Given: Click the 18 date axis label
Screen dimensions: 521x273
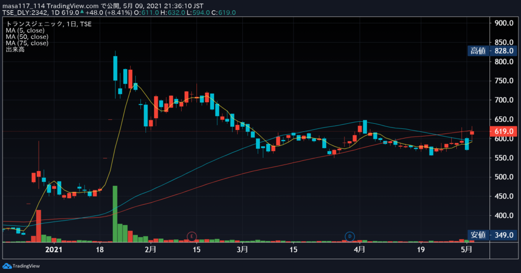Looking at the screenshot, I should pyautogui.click(x=100, y=250).
